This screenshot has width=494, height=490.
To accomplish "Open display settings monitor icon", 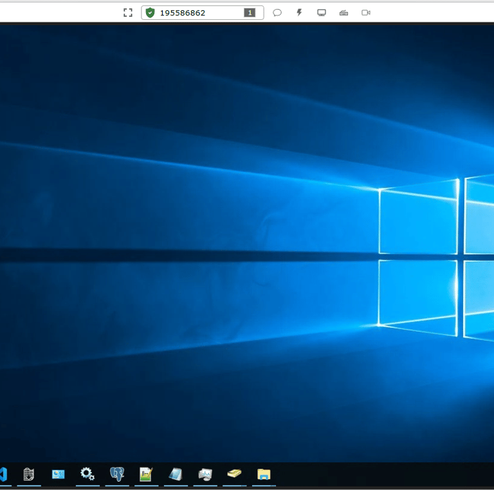I will (322, 13).
